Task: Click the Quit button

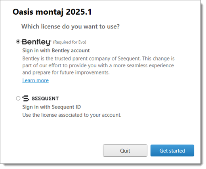Action: tap(125, 150)
